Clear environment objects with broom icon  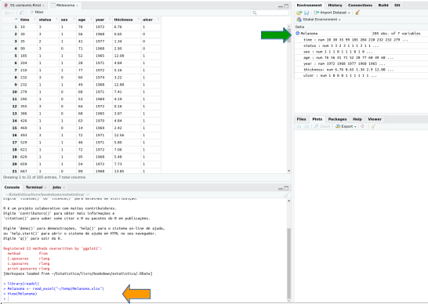click(x=357, y=13)
